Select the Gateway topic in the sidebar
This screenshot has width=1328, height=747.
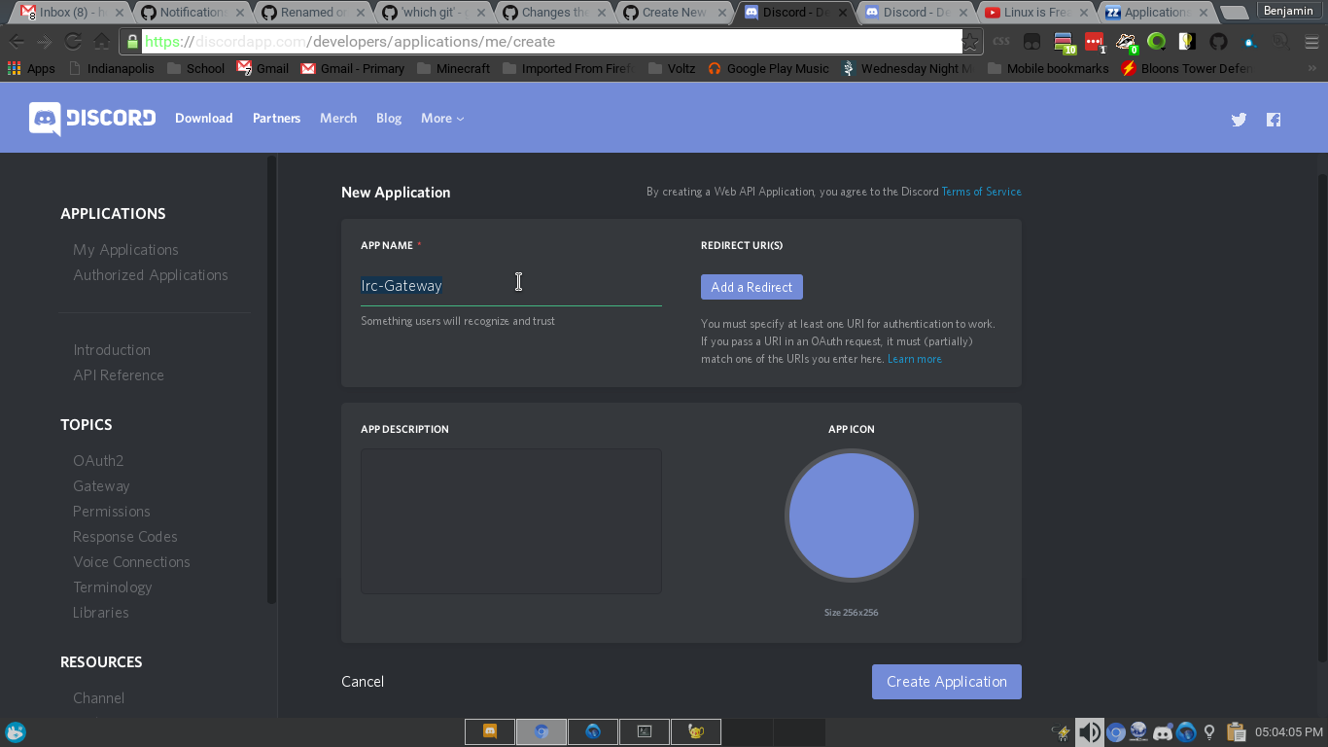[101, 485]
